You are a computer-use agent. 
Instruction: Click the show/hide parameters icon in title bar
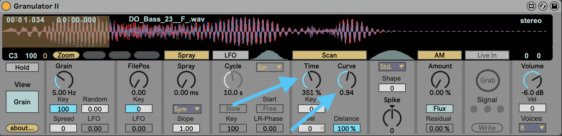(x=531, y=6)
